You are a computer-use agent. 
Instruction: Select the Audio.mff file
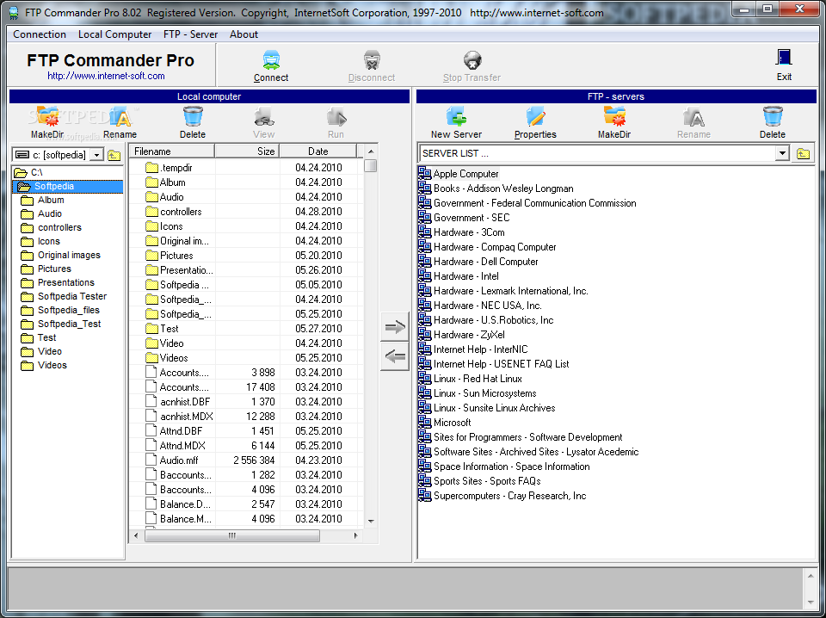tap(179, 460)
